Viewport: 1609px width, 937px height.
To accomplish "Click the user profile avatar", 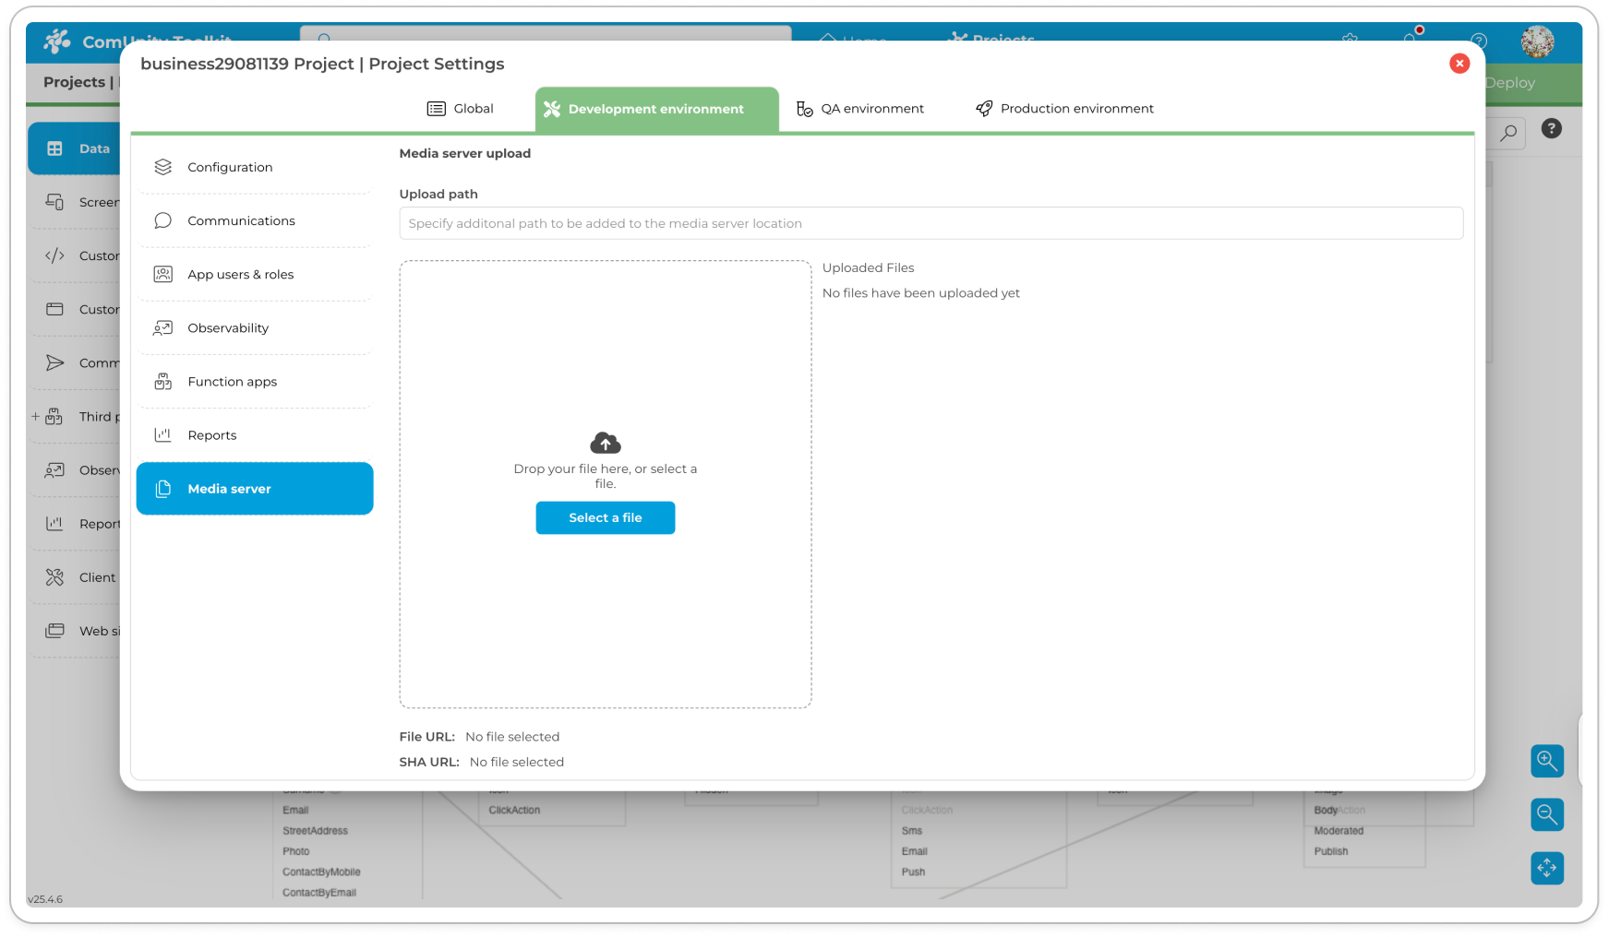I will (x=1537, y=42).
